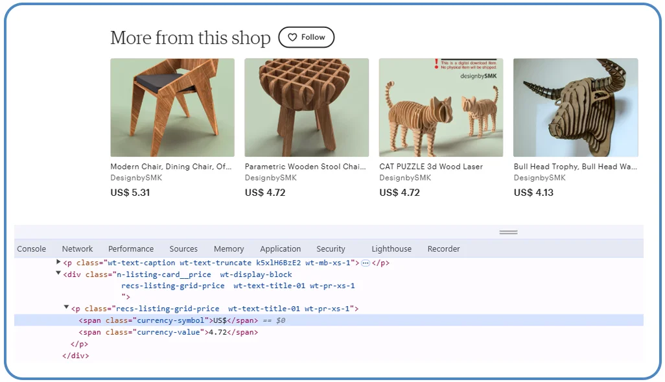Viewport: 665px width, 382px height.
Task: Click the Modern Chair product image
Action: [172, 106]
